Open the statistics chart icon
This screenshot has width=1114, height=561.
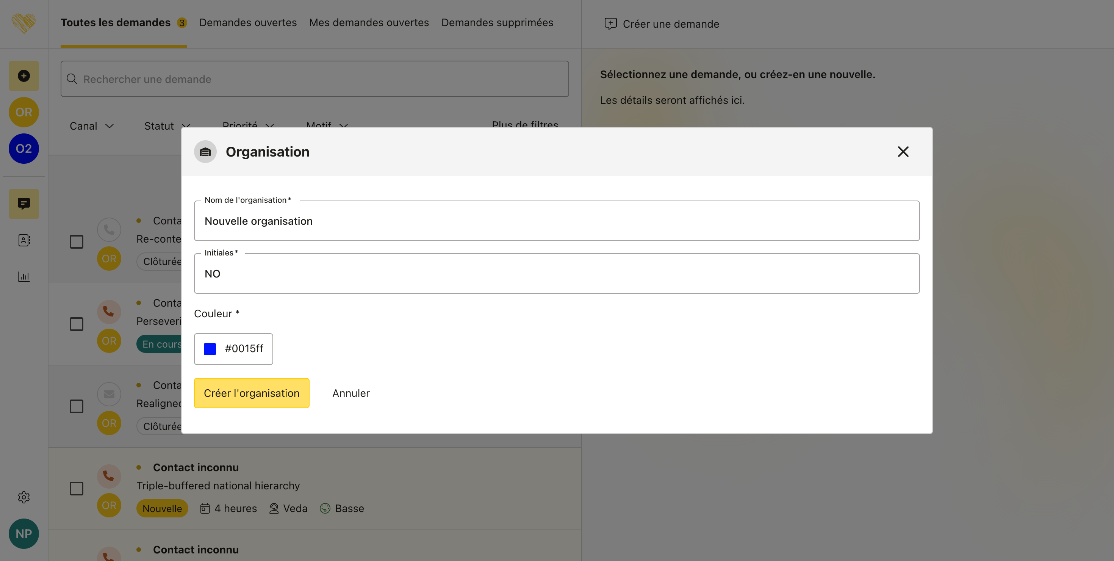[24, 276]
